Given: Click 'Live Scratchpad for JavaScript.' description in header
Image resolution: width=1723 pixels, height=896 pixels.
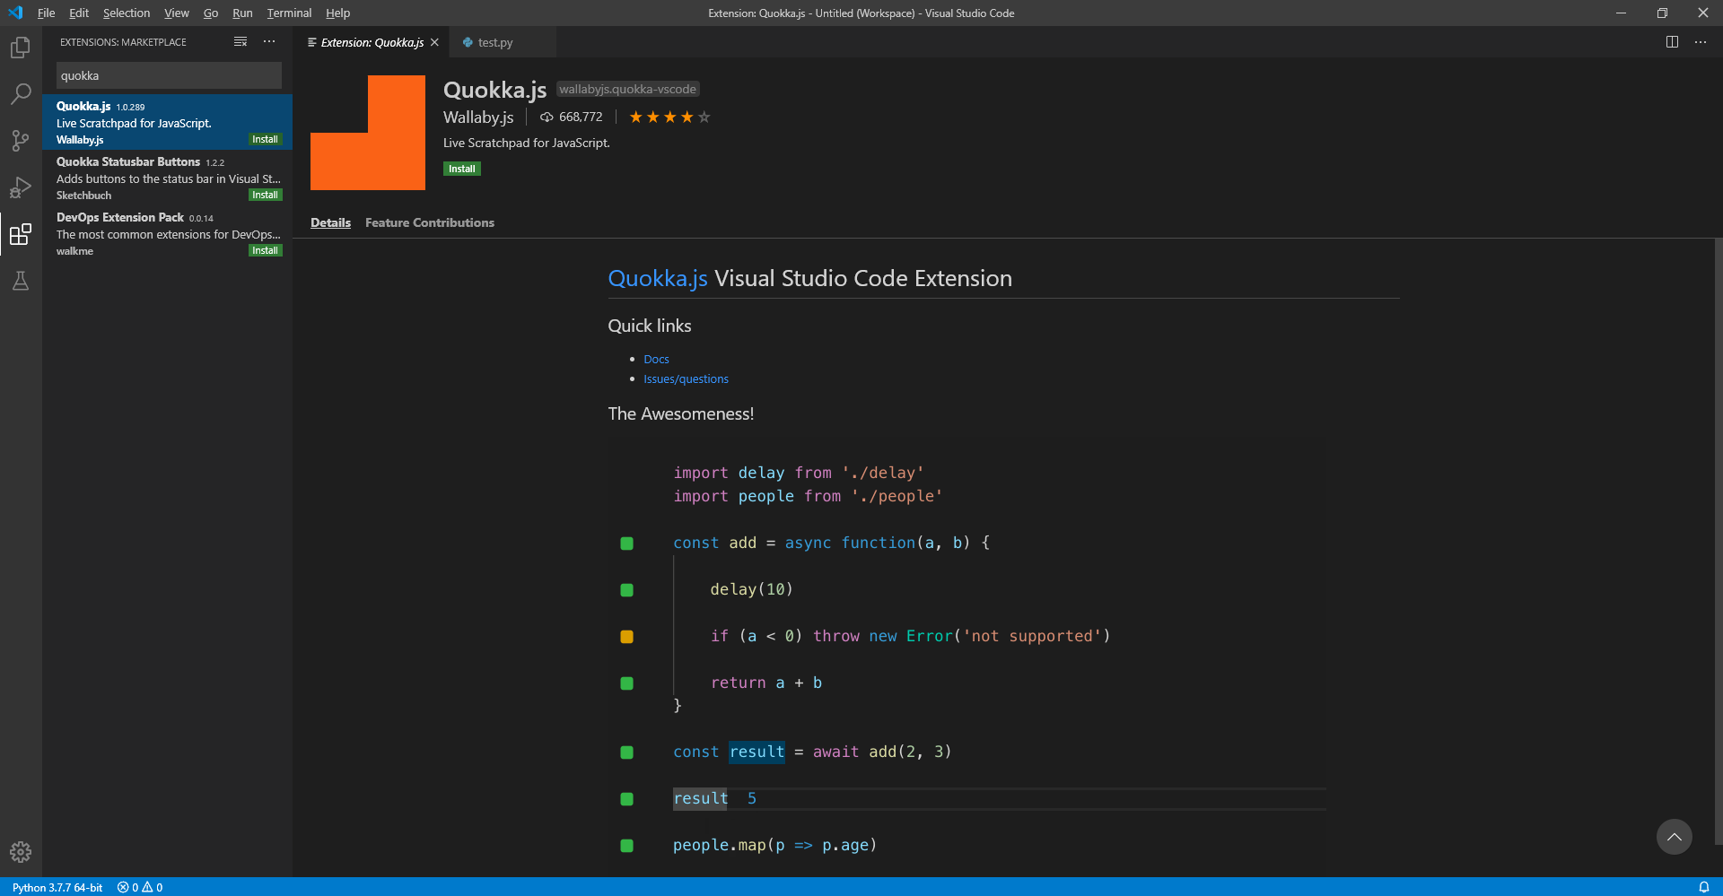Looking at the screenshot, I should point(527,143).
